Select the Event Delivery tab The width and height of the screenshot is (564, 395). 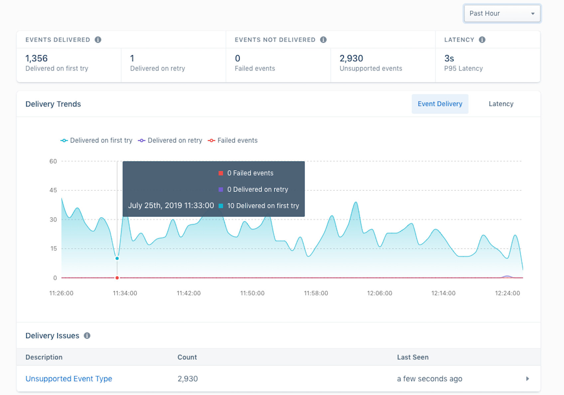(440, 104)
